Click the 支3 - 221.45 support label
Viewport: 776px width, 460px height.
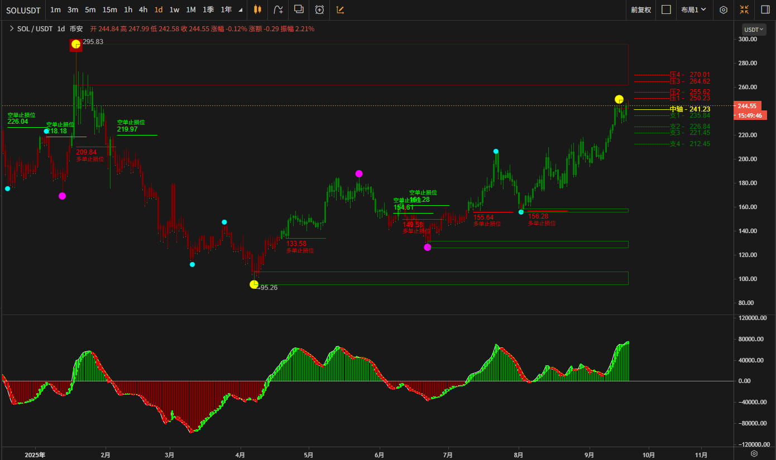tap(690, 133)
